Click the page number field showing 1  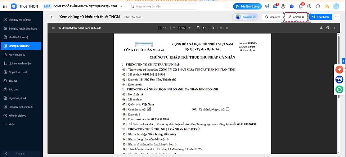click(x=159, y=28)
